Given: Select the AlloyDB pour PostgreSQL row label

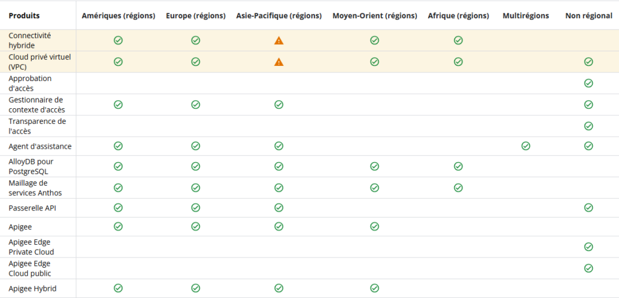Looking at the screenshot, I should click(x=31, y=166).
